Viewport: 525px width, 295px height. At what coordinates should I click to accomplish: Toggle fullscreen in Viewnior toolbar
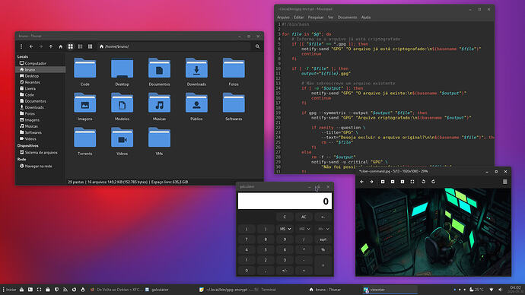click(412, 182)
